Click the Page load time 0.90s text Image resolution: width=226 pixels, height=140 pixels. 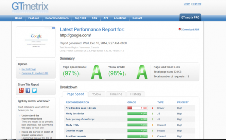click(x=167, y=67)
